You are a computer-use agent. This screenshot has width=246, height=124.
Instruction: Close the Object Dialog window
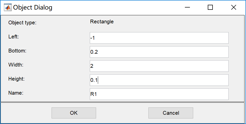[233, 8]
